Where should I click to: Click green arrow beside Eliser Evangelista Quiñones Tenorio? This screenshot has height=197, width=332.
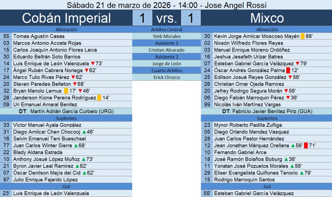tap(302, 173)
